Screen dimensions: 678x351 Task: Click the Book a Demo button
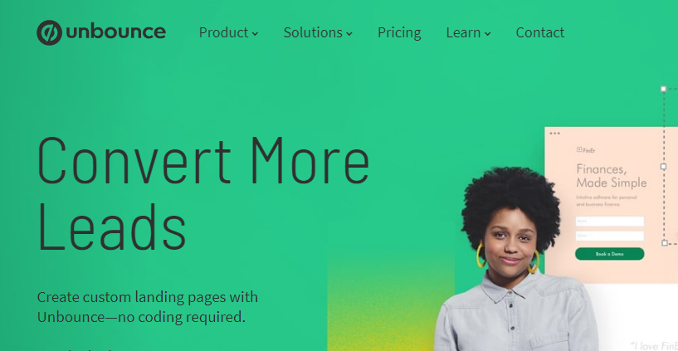pyautogui.click(x=609, y=254)
